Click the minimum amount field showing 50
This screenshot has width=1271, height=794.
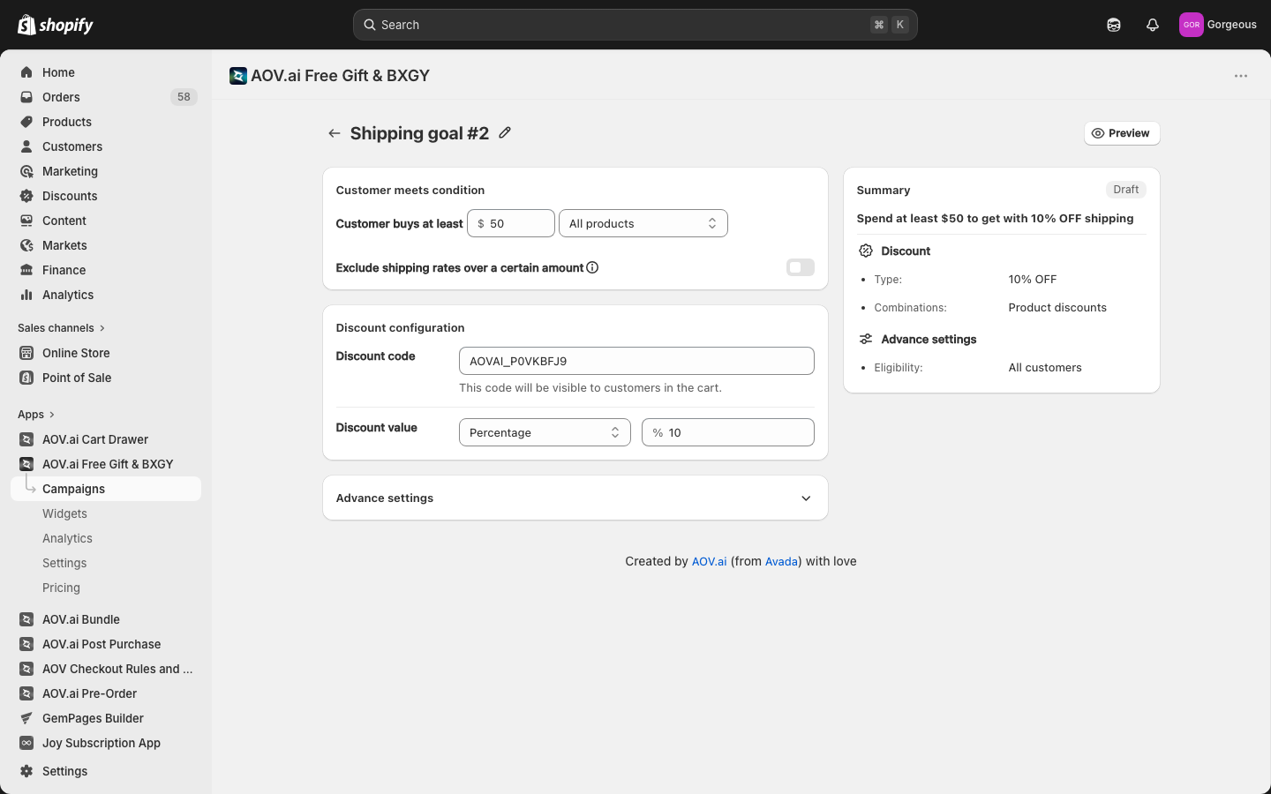coord(511,223)
